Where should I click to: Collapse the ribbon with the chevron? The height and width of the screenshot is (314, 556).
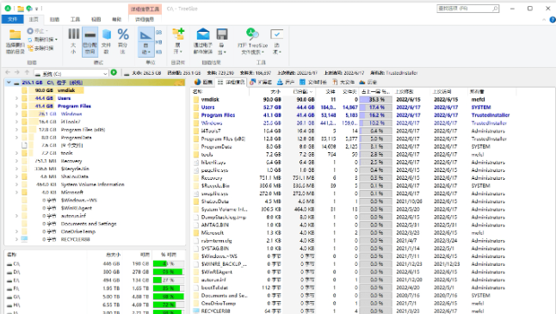click(544, 20)
